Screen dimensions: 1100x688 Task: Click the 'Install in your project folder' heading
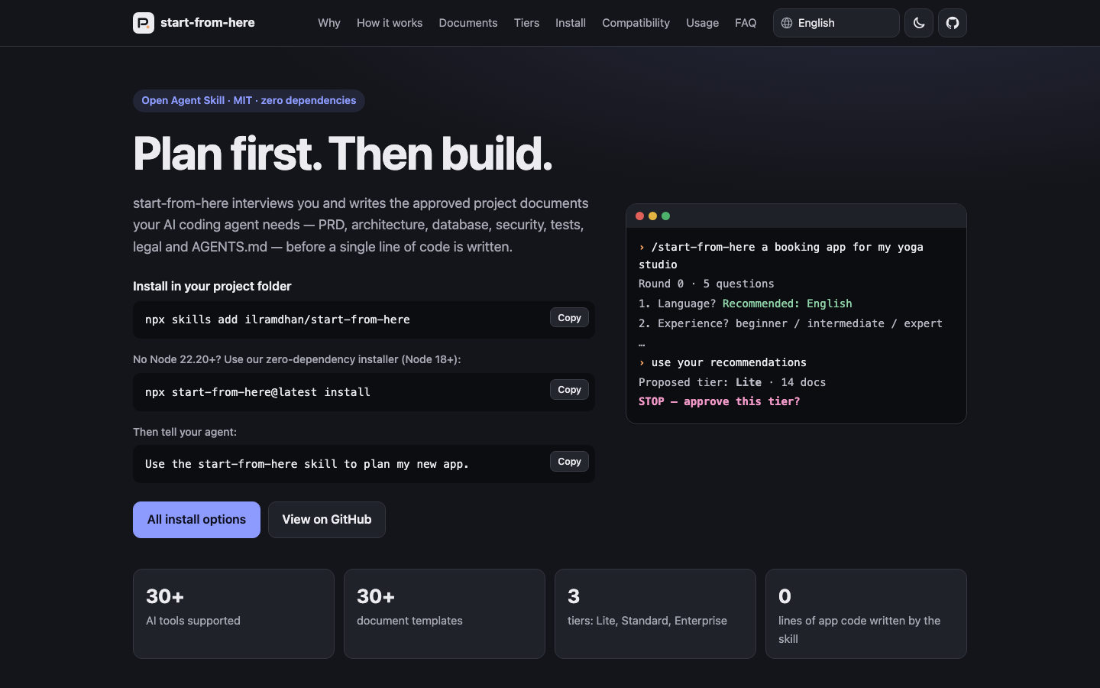click(212, 286)
